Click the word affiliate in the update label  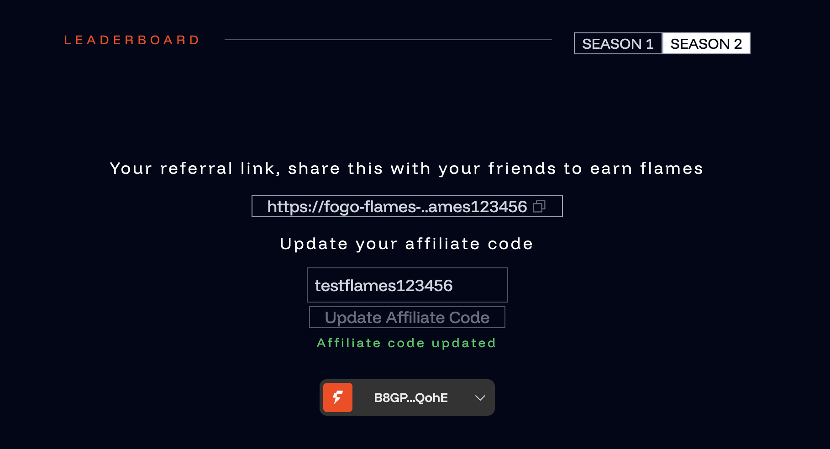442,244
